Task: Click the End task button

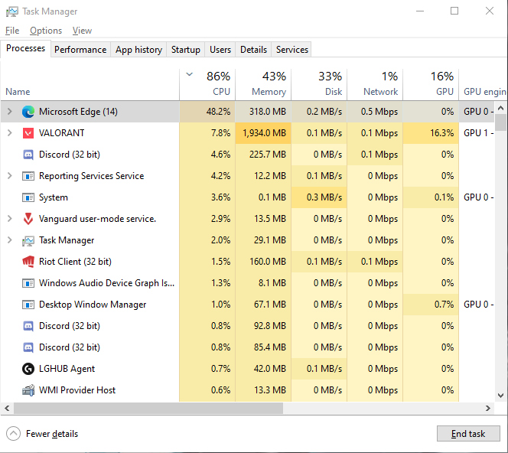Action: 468,434
